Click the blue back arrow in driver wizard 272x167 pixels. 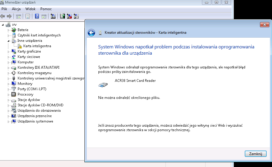pyautogui.click(x=91, y=33)
